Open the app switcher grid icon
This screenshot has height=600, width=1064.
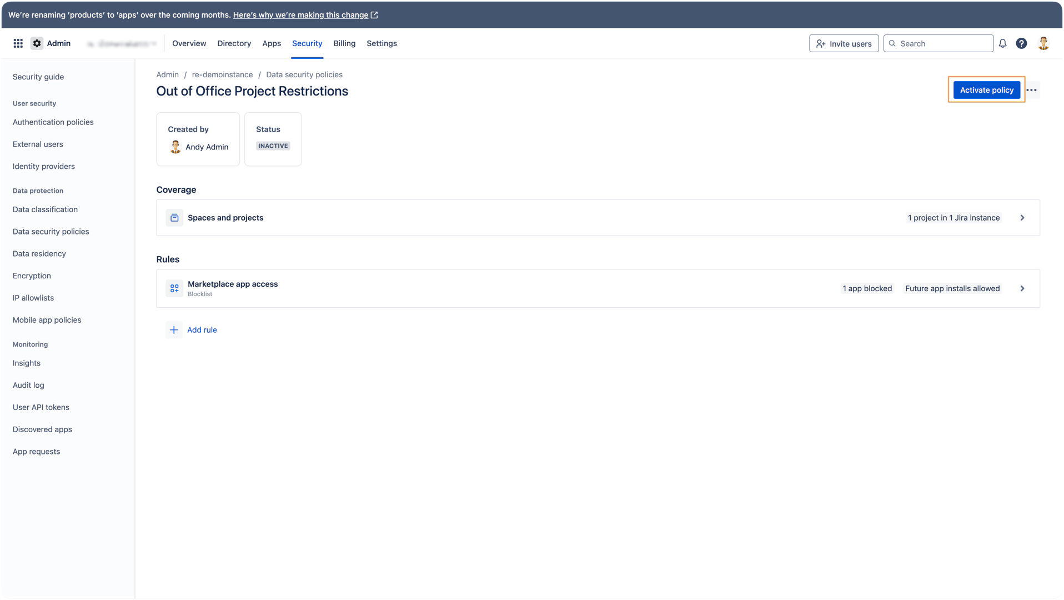click(18, 43)
